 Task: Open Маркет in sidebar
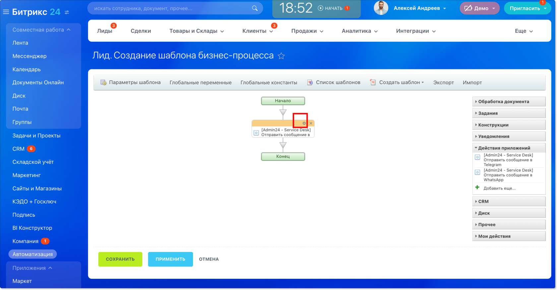pyautogui.click(x=22, y=281)
